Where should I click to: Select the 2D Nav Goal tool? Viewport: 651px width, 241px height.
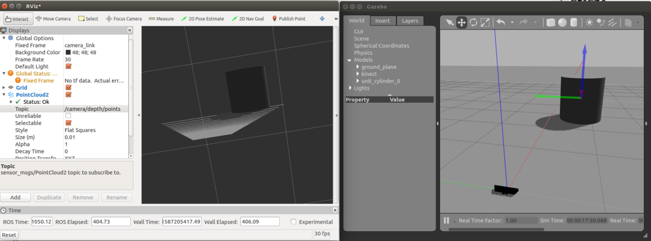248,18
